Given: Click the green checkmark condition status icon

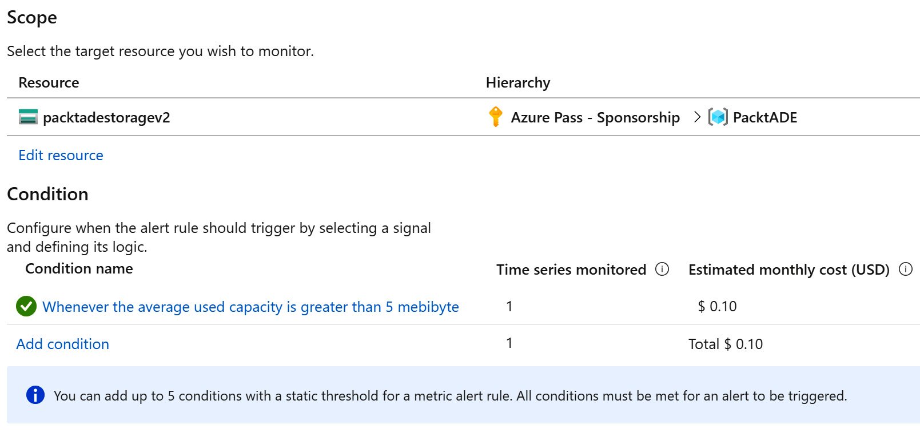Looking at the screenshot, I should pyautogui.click(x=26, y=307).
